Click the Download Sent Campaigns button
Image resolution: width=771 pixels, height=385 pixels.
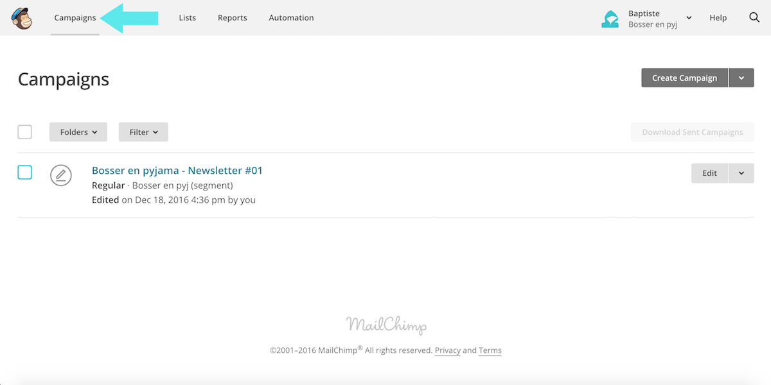(x=693, y=132)
